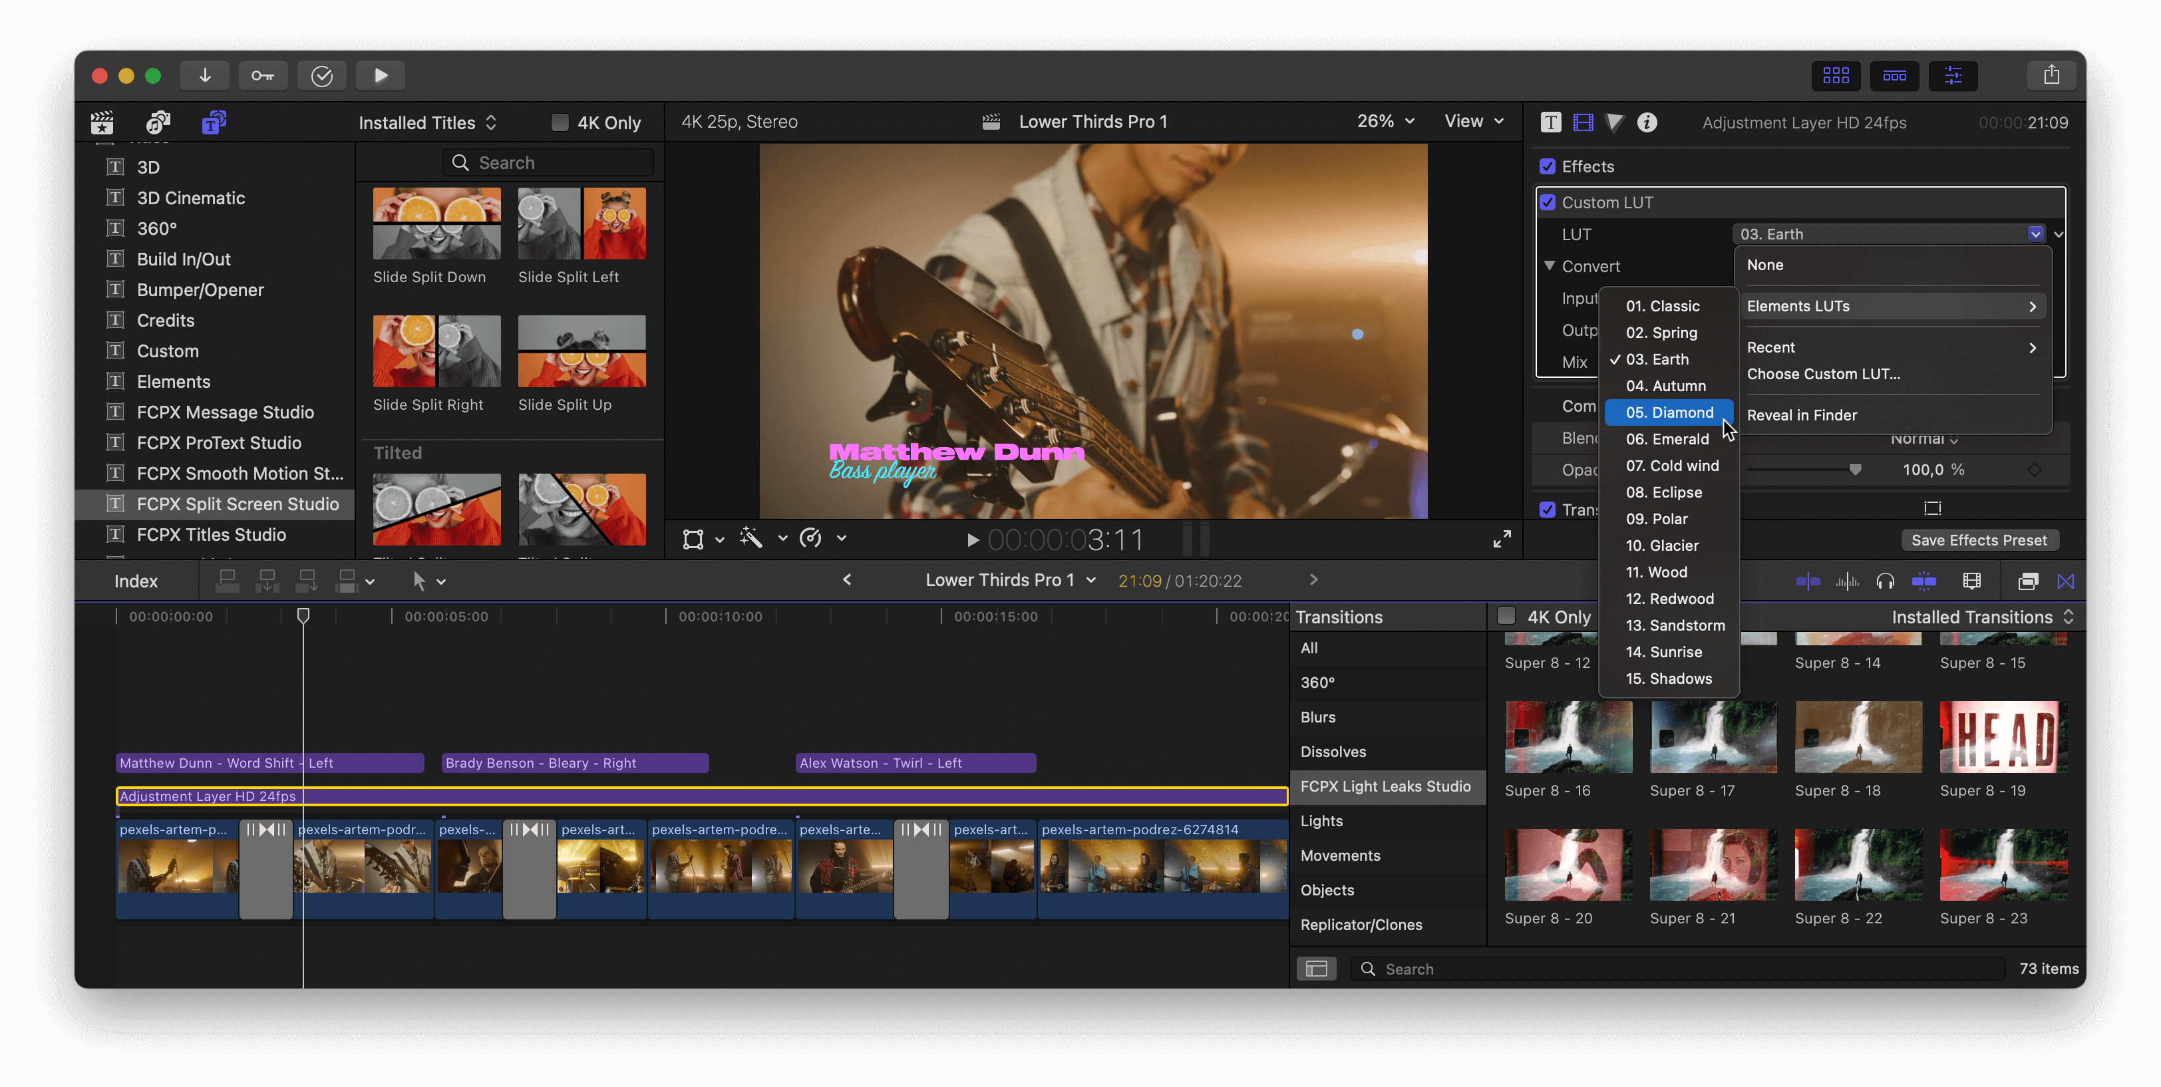Image resolution: width=2161 pixels, height=1087 pixels.
Task: Open the Installed Titles popup menu
Action: click(428, 122)
